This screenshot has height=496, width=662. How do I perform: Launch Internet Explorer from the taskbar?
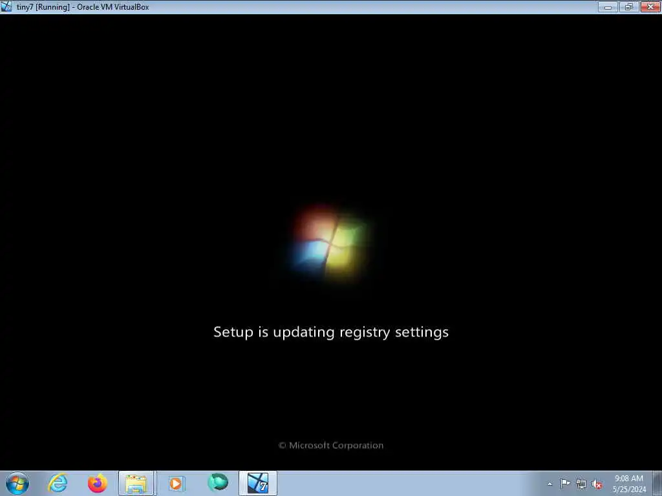(58, 483)
